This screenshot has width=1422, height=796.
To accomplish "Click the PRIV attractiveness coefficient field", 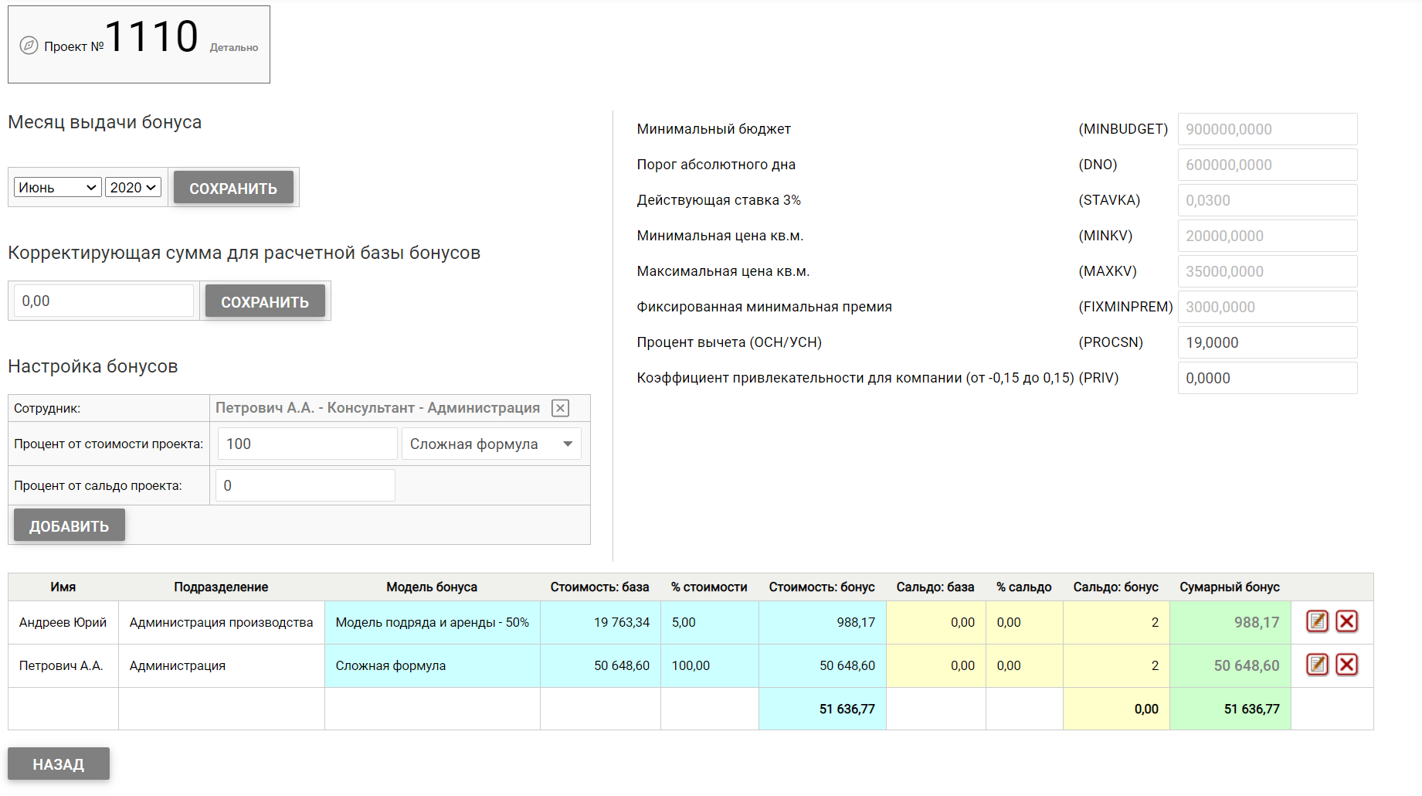I will click(x=1267, y=378).
